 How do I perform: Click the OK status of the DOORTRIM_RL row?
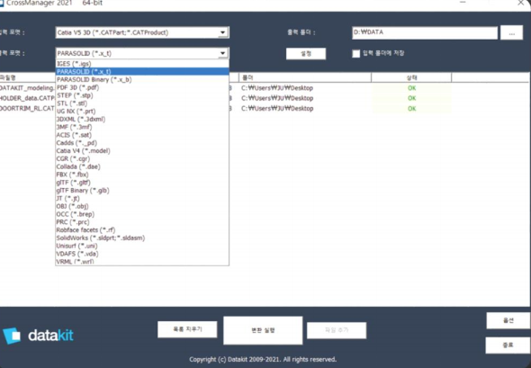tap(411, 109)
